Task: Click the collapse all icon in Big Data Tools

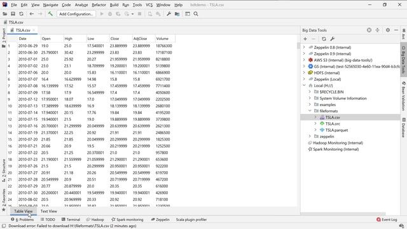Action: click(377, 30)
